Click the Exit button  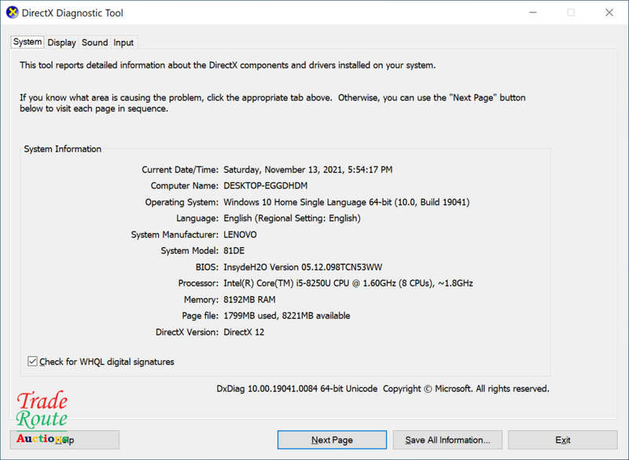pos(562,440)
